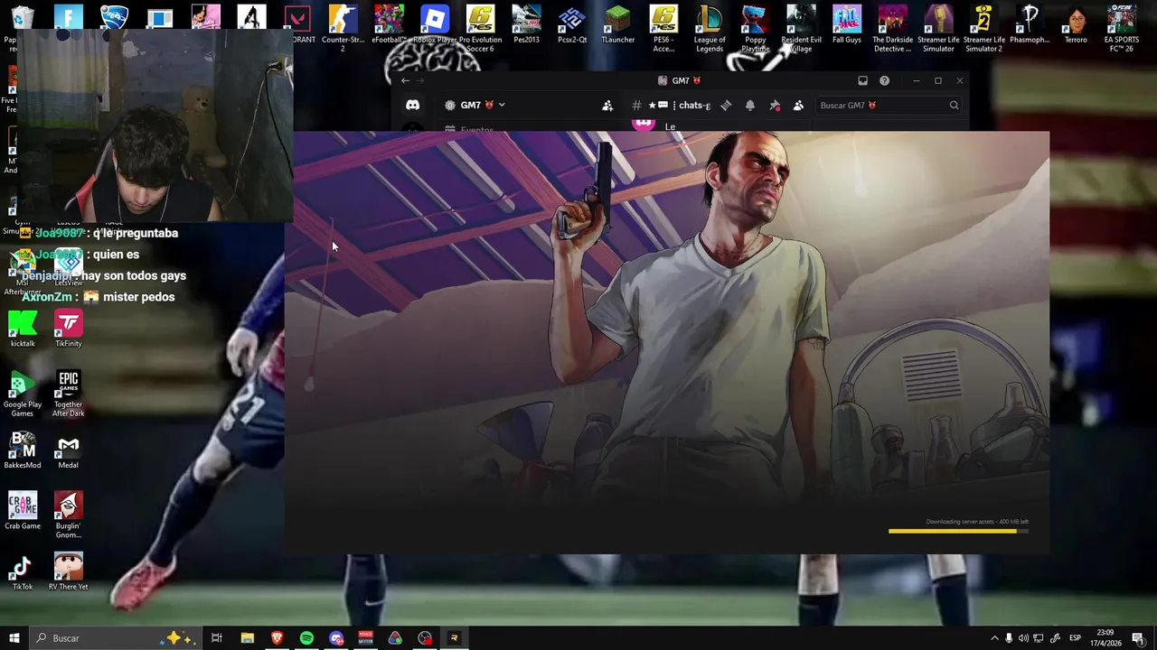Viewport: 1157px width, 650px height.
Task: Toggle the Discord member list icon
Action: [798, 106]
